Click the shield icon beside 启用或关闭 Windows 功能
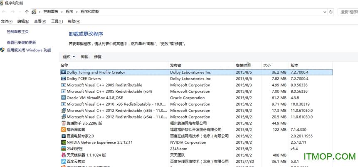 coord(2,50)
